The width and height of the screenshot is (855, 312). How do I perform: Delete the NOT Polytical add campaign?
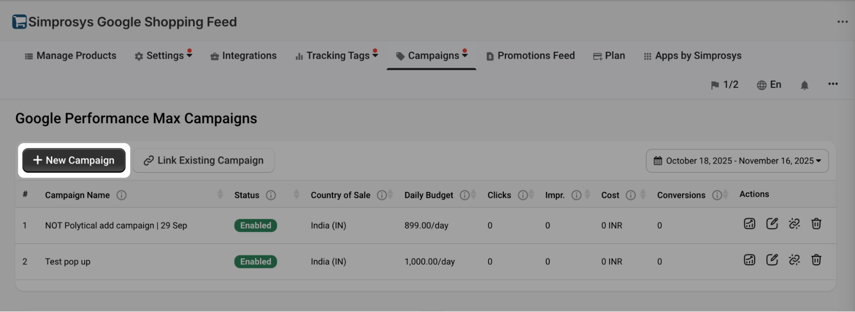pyautogui.click(x=816, y=224)
